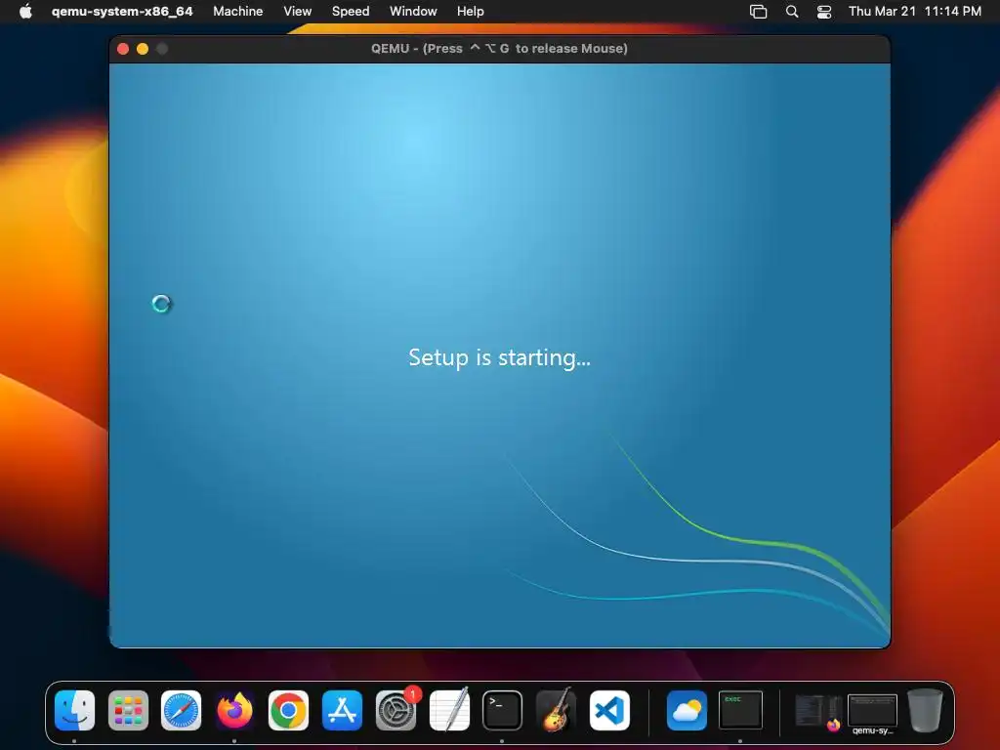Close the QEMU window with red button
The width and height of the screenshot is (1000, 750).
click(123, 49)
